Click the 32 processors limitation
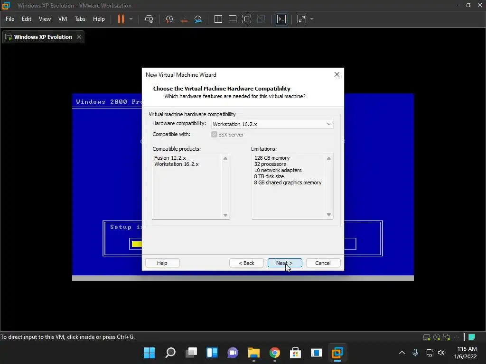Viewport: 486px width, 364px height. (270, 164)
